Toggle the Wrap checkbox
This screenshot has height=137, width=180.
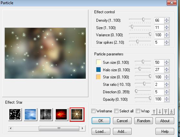[x=138, y=111]
